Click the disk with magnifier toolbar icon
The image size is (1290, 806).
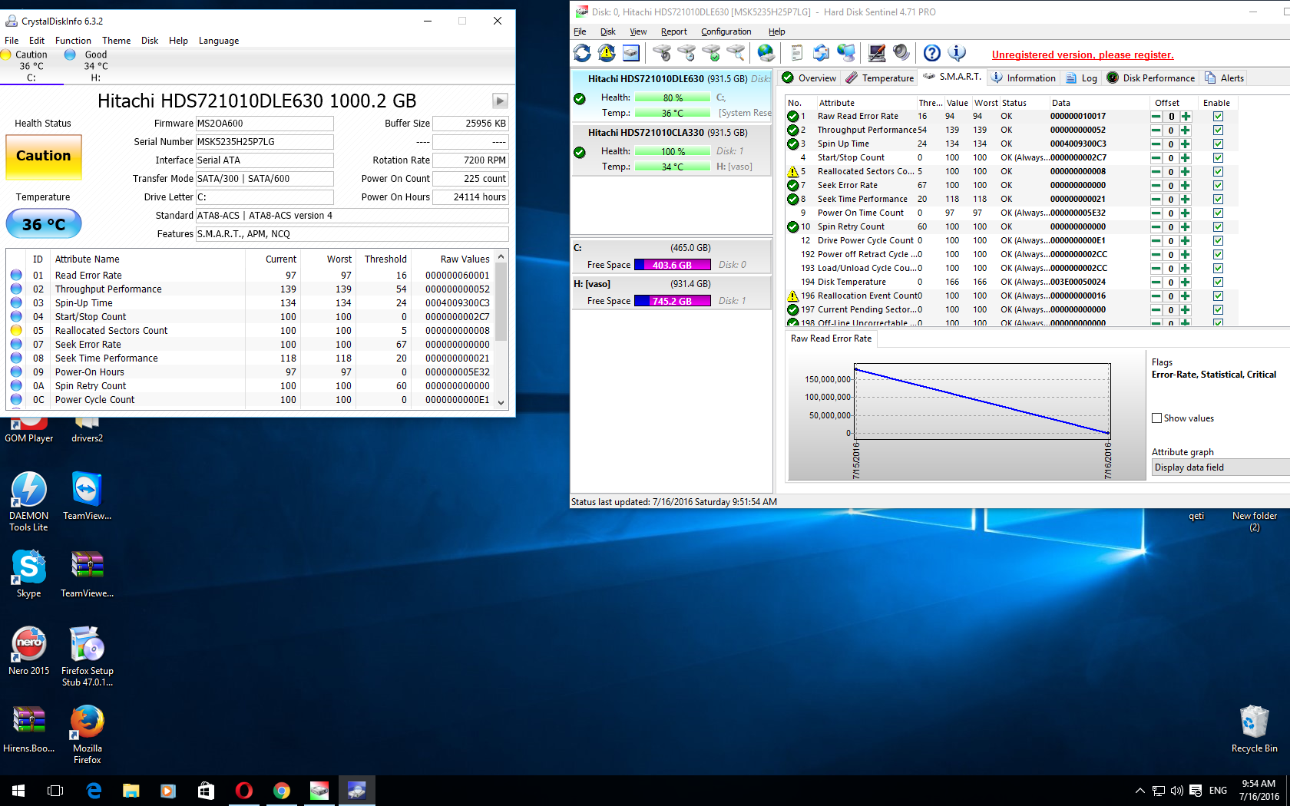pos(736,53)
